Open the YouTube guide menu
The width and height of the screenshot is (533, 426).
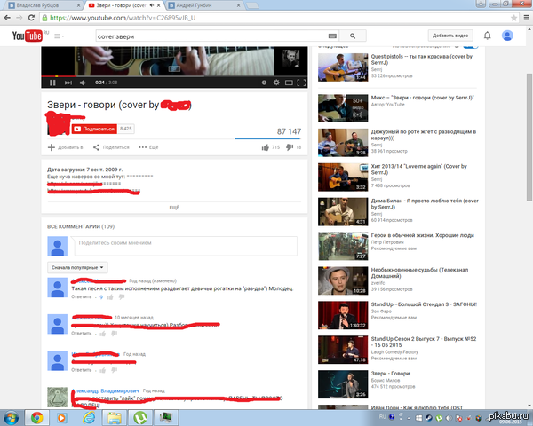pos(59,35)
